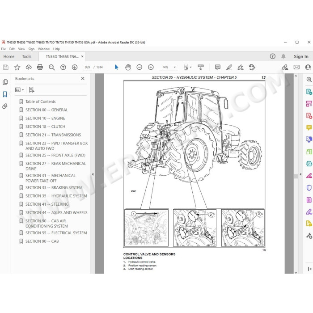The image size is (313, 313).
Task: Click the page number field
Action: click(x=88, y=67)
